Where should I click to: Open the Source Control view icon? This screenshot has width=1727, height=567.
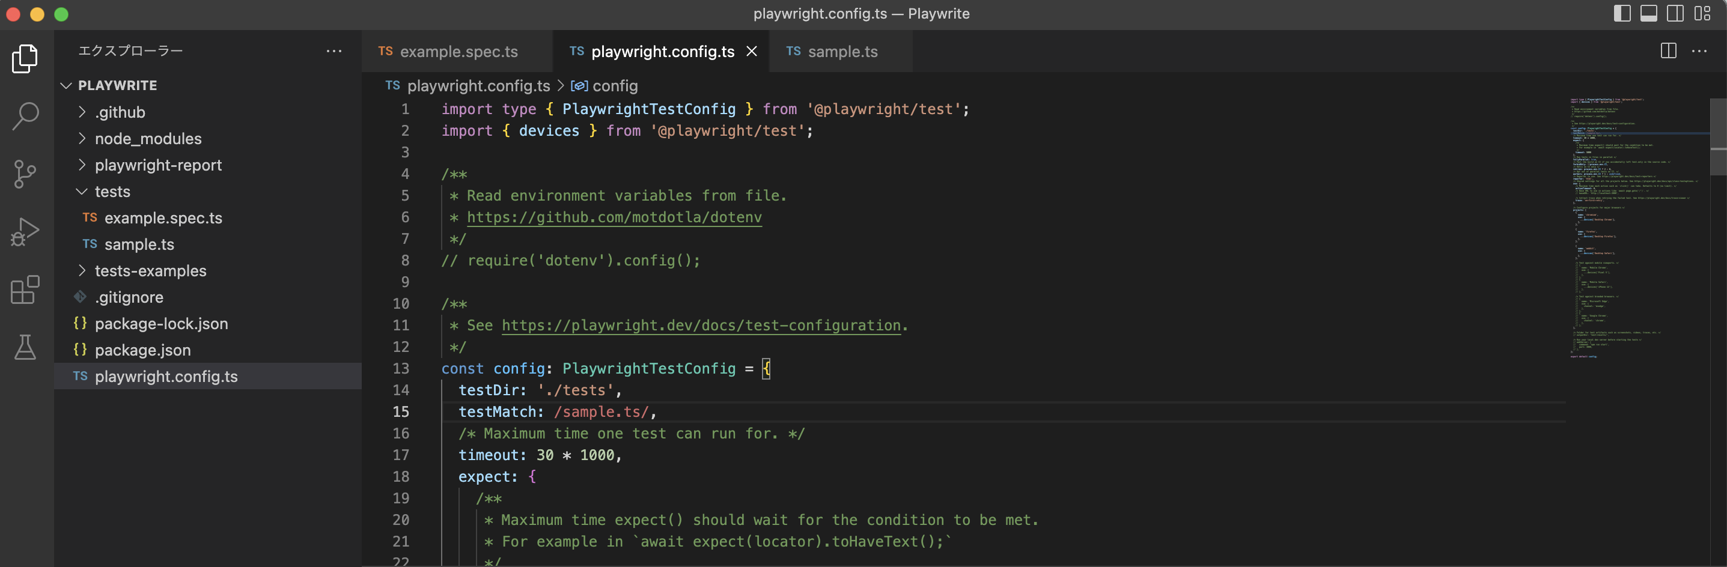pos(25,174)
